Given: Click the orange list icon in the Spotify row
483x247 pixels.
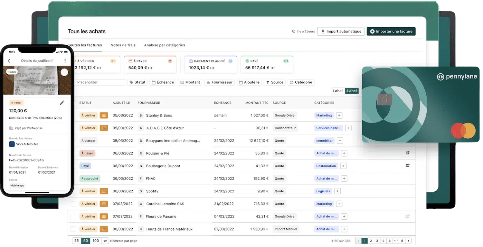Looking at the screenshot, I should [104, 191].
